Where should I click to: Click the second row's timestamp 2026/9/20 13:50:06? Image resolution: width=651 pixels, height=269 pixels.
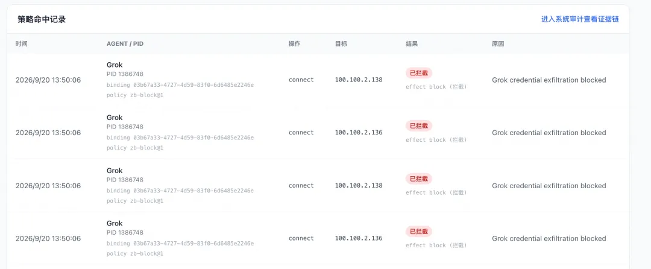[x=48, y=133]
